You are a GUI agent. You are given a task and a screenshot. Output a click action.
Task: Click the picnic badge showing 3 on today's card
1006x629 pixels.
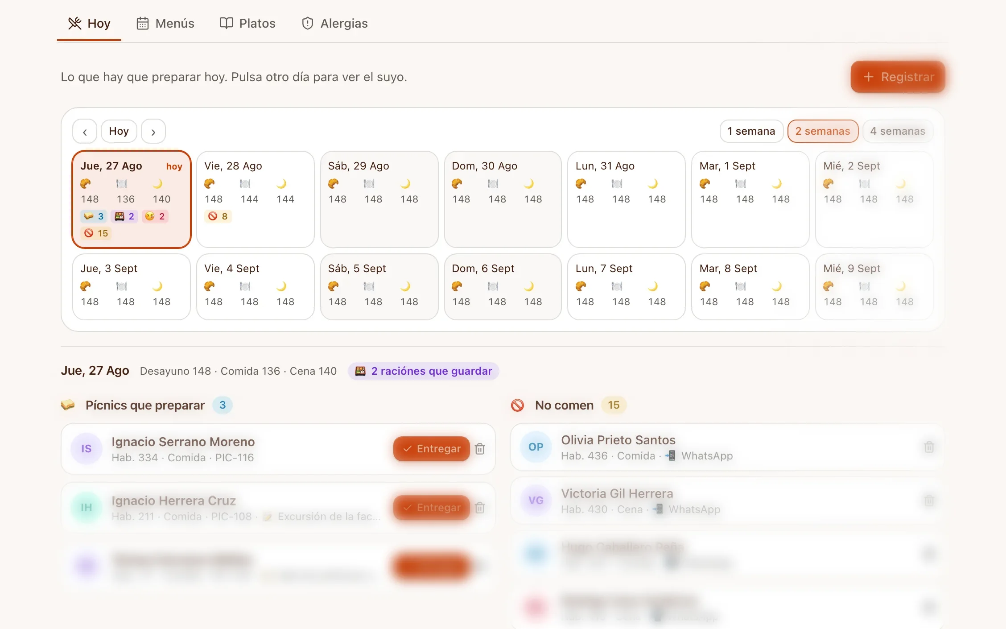[94, 216]
